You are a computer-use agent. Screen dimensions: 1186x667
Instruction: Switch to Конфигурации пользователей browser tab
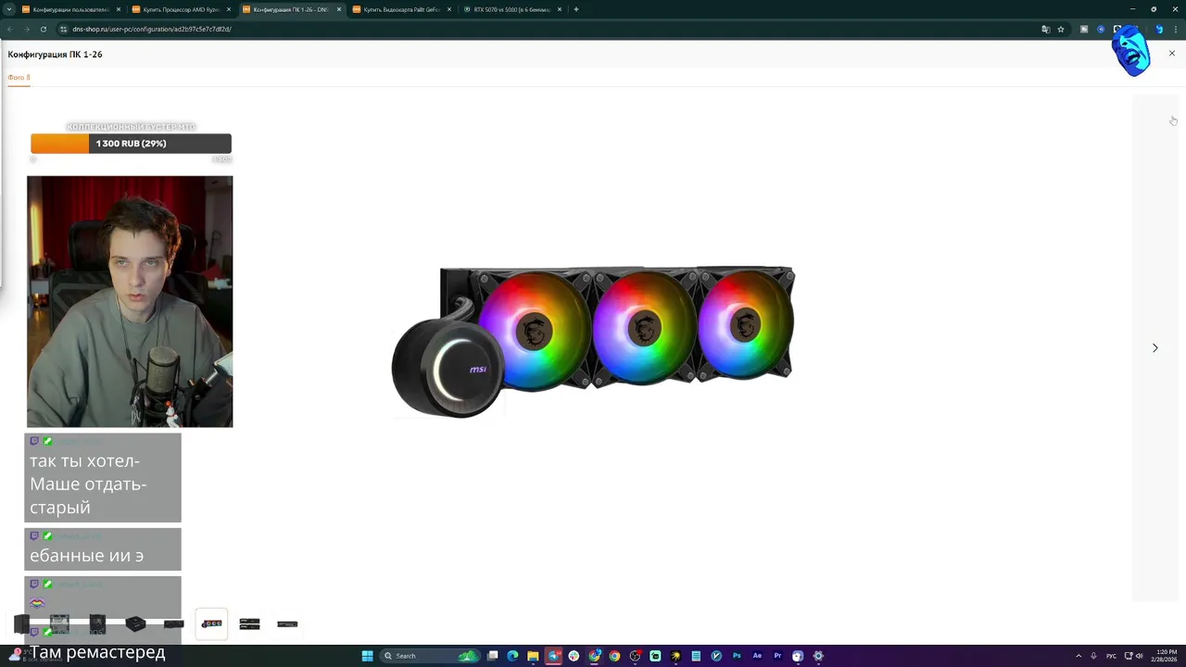click(70, 9)
